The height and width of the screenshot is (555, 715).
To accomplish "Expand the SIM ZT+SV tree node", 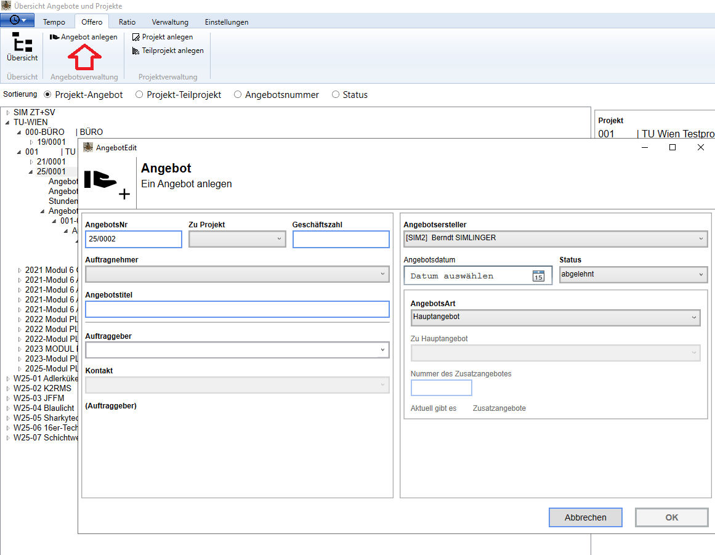I will pyautogui.click(x=8, y=113).
